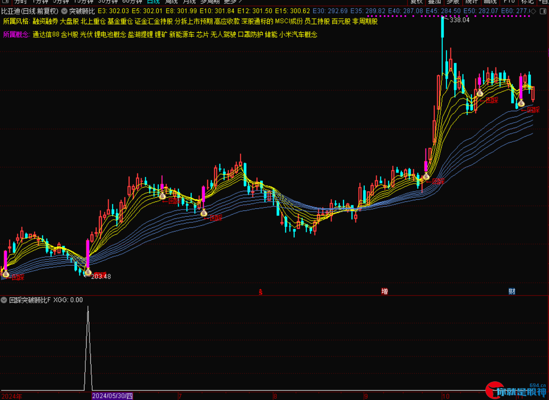Click the 2024/05/30/四 date marker

[113, 396]
